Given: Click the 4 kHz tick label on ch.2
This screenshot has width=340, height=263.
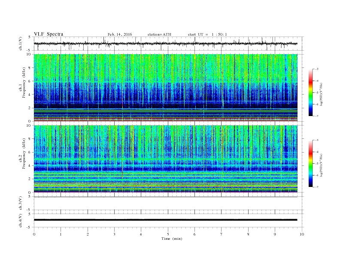Looking at the screenshot, I should pyautogui.click(x=30, y=165).
